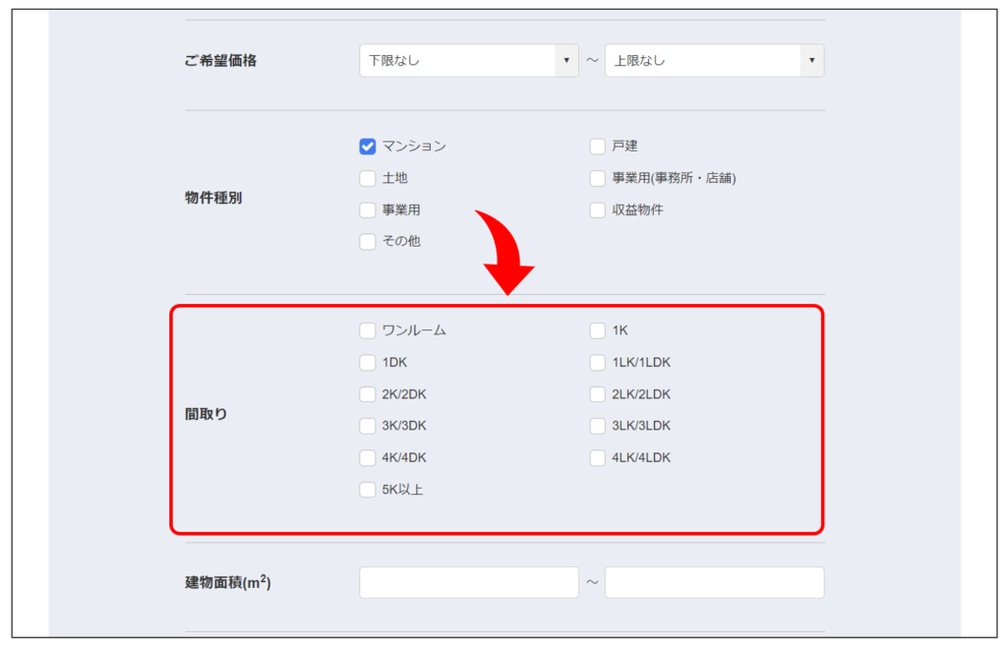The height and width of the screenshot is (648, 1007).
Task: Check the 戸建 property type
Action: [x=598, y=147]
